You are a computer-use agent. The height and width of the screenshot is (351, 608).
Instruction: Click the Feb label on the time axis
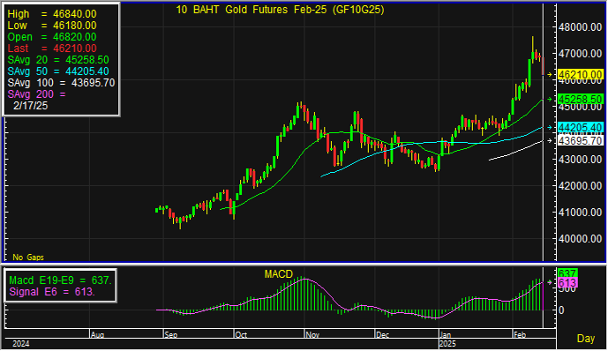[x=520, y=335]
